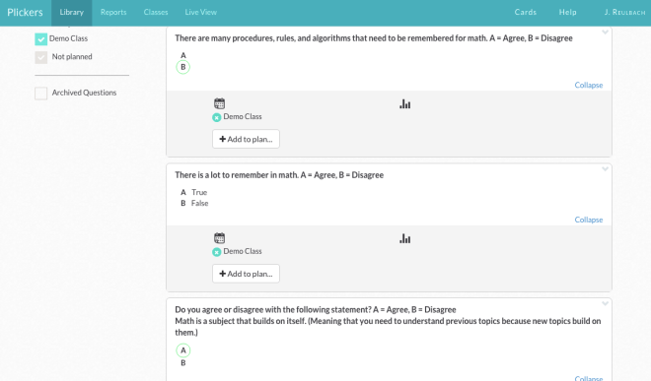
Task: Open Live View tab
Action: 201,13
